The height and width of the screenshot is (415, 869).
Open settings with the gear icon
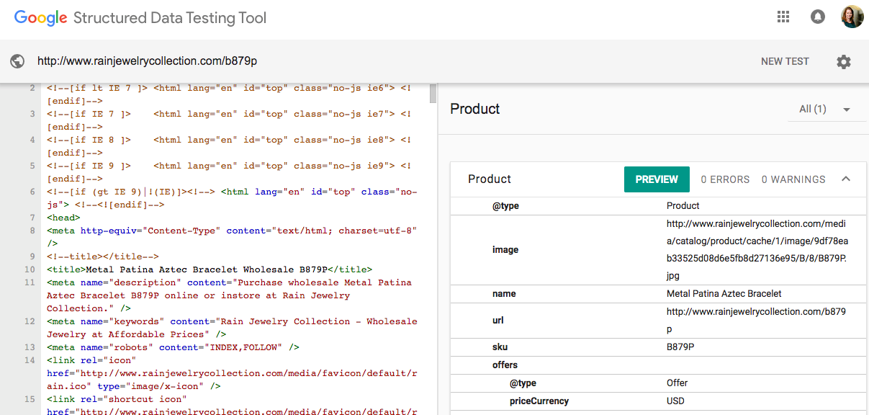click(844, 62)
